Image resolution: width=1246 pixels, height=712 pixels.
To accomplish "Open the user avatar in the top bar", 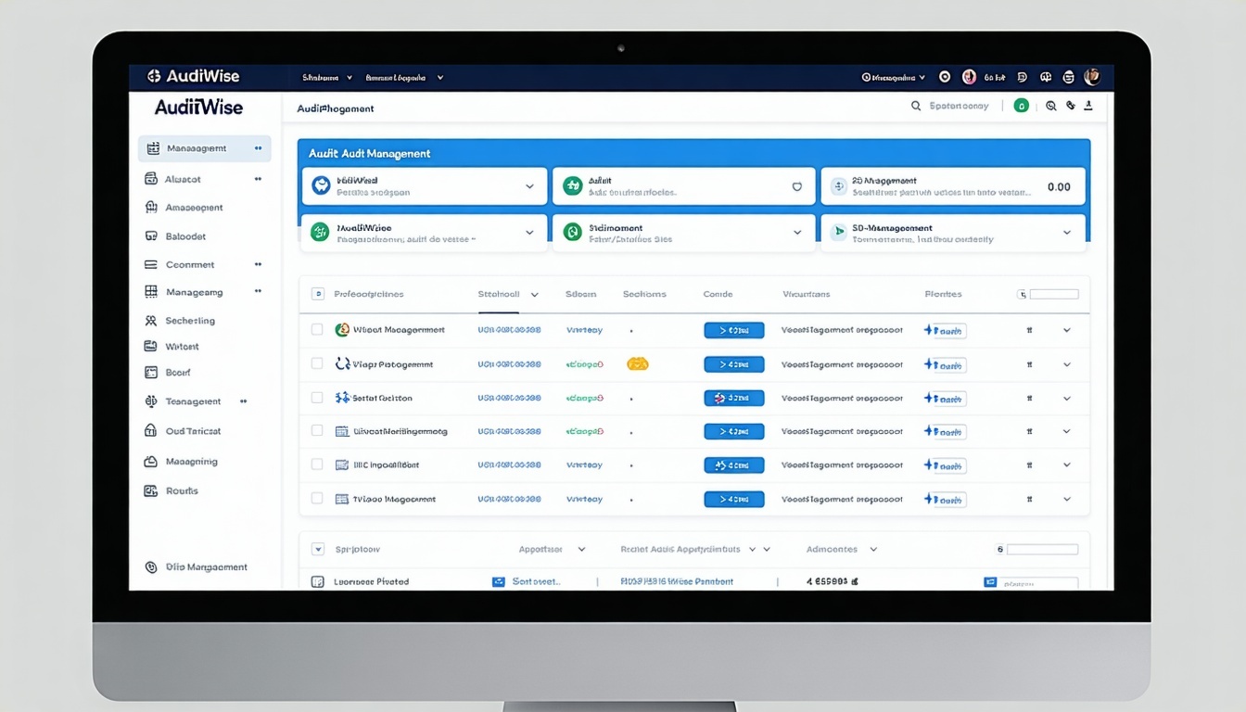I will coord(1092,76).
